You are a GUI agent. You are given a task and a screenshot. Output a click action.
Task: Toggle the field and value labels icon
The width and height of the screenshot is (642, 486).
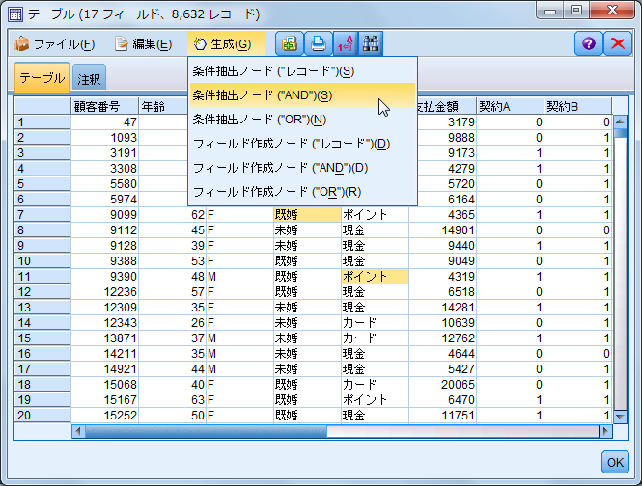coord(346,43)
